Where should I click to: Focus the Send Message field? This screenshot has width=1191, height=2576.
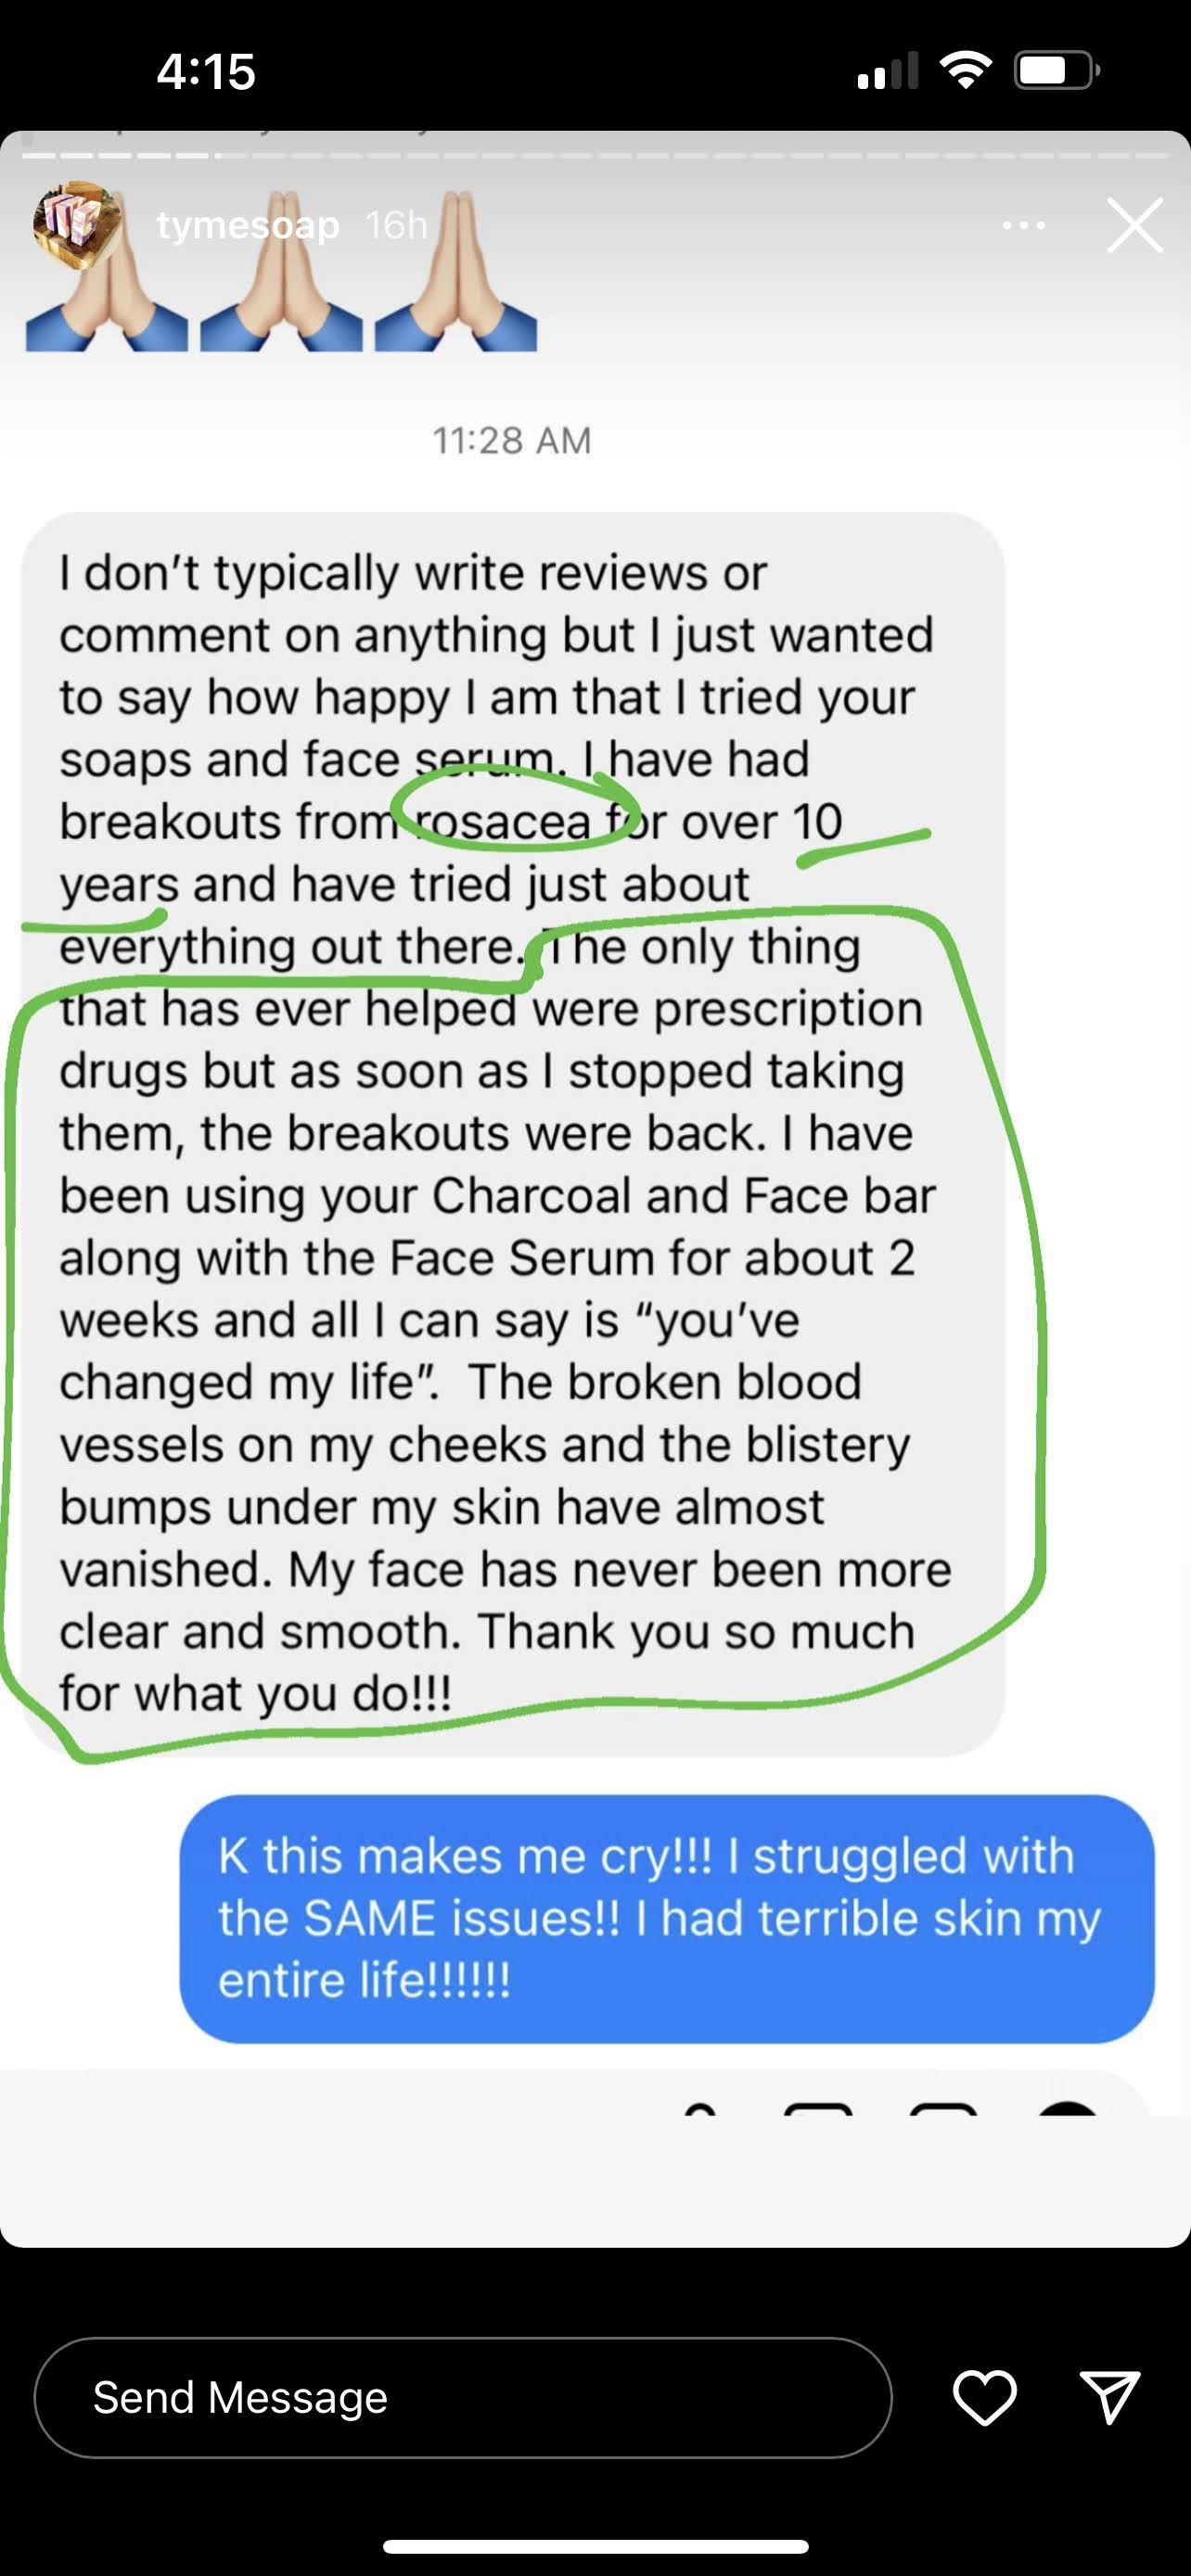click(462, 2398)
